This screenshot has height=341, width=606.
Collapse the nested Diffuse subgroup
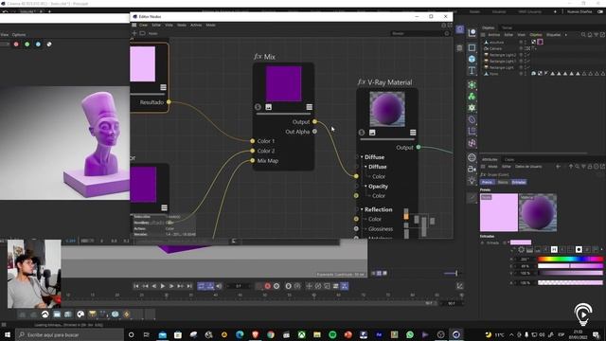(x=365, y=167)
